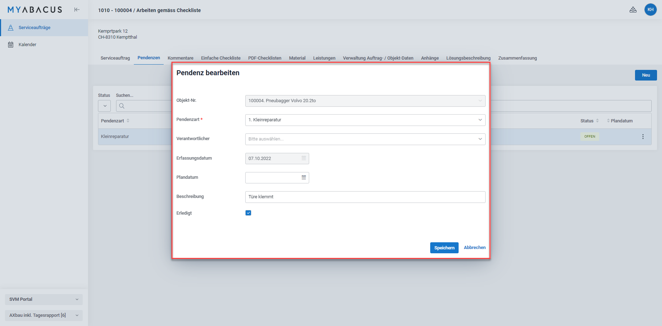The height and width of the screenshot is (326, 662).
Task: Uncheck the Erledigt checkbox
Action: click(248, 212)
